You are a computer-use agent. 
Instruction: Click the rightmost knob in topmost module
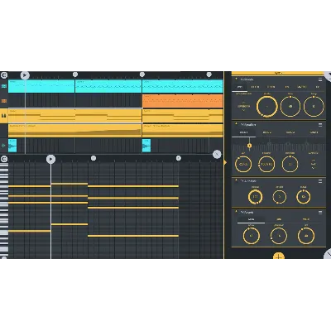click(x=314, y=106)
